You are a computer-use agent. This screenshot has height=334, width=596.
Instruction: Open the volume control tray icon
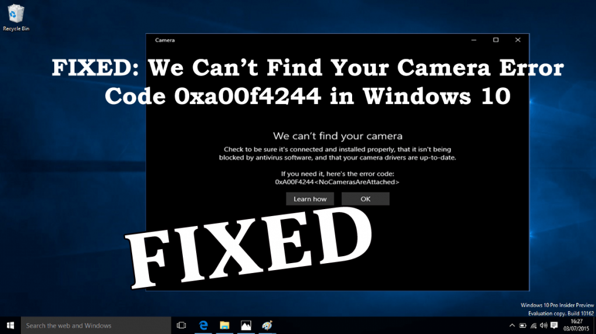pyautogui.click(x=544, y=325)
